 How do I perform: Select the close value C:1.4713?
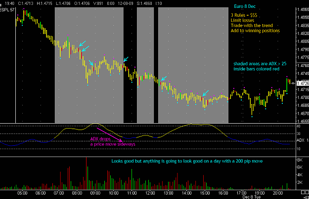coord(26,3)
